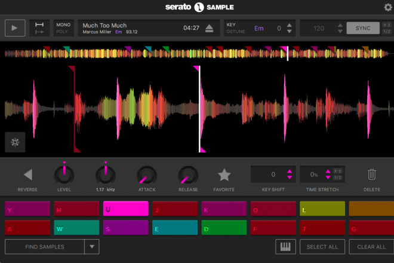
Task: Toggle the SYNC button
Action: pos(363,28)
